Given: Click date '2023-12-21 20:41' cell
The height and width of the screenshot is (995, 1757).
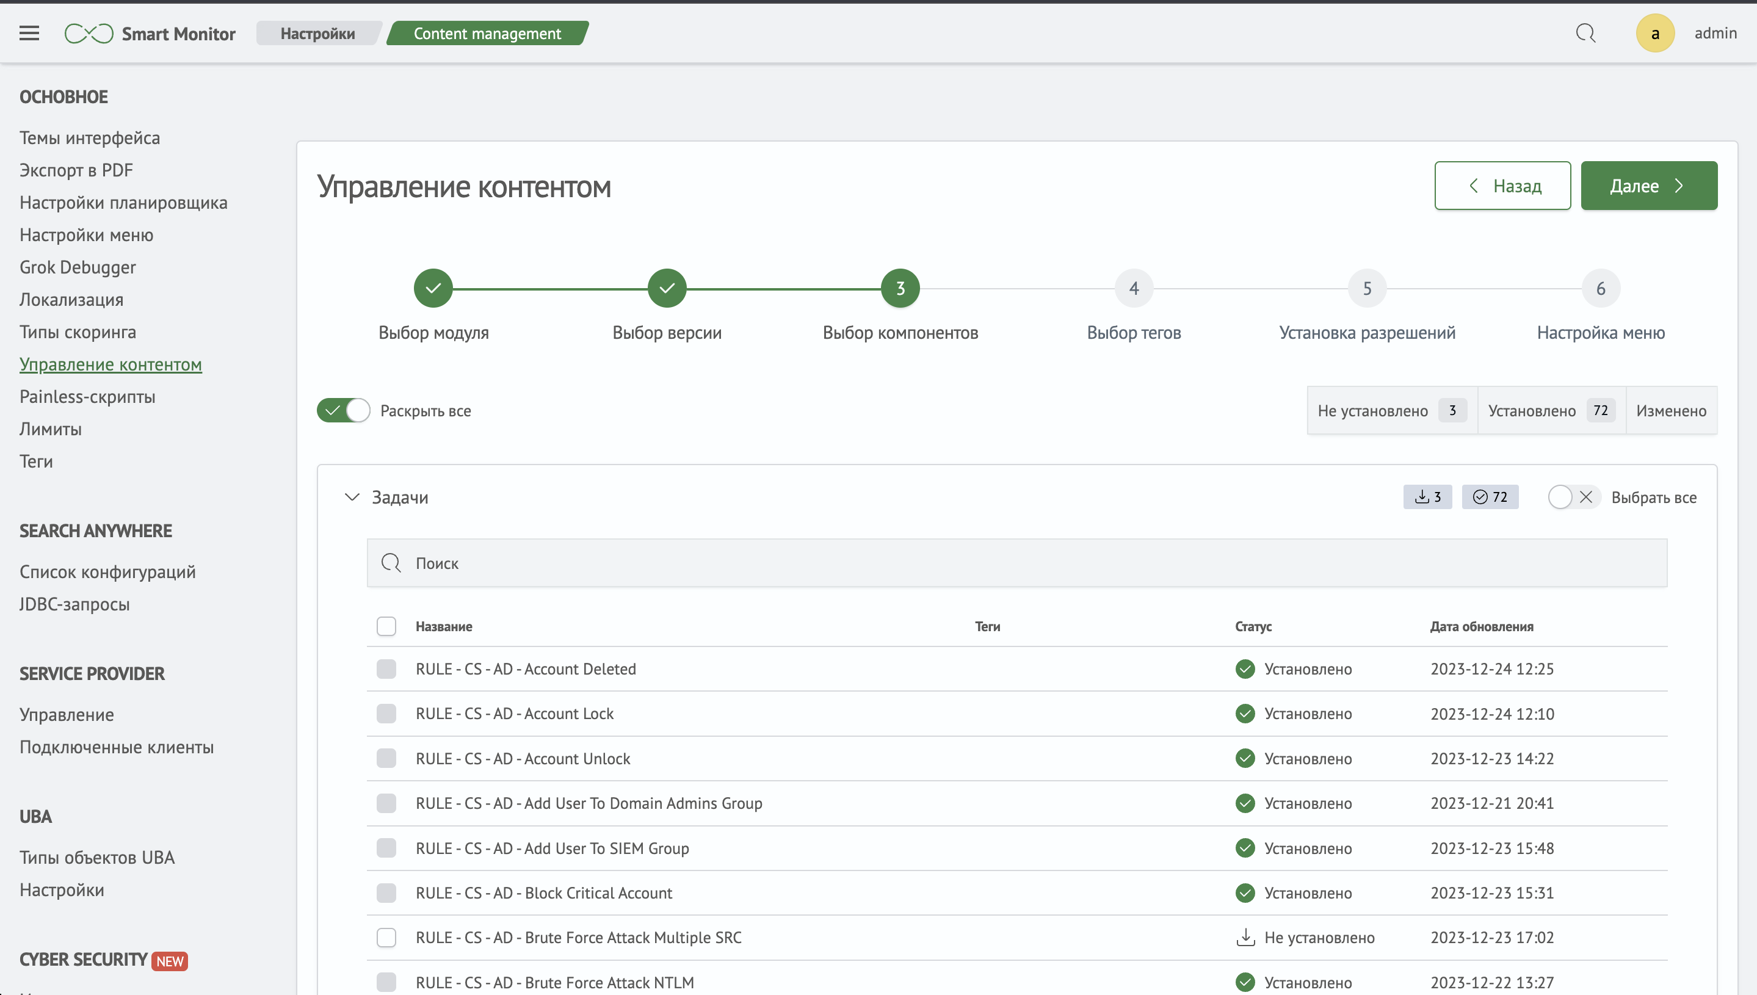Looking at the screenshot, I should pyautogui.click(x=1492, y=803).
